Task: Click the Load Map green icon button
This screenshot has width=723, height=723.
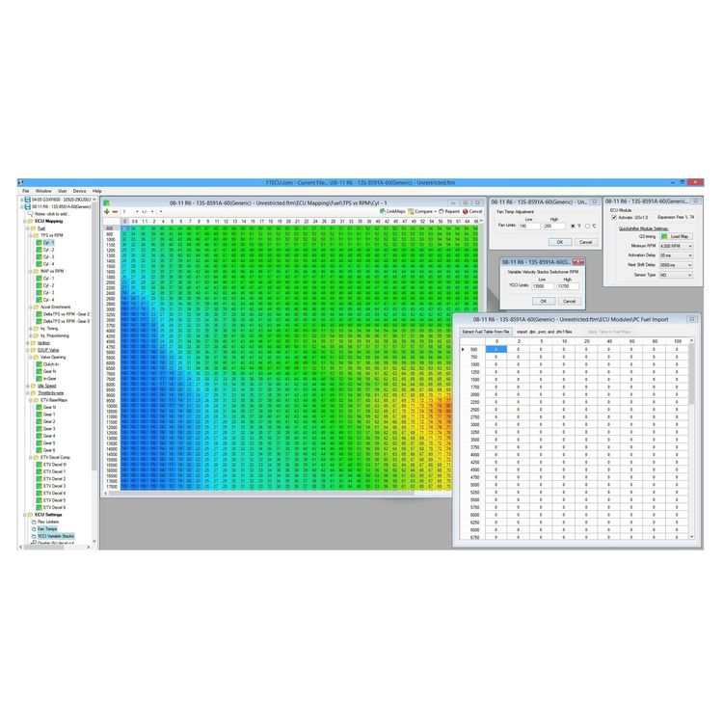Action: 676,236
